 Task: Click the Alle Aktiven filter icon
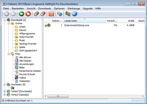(17, 57)
